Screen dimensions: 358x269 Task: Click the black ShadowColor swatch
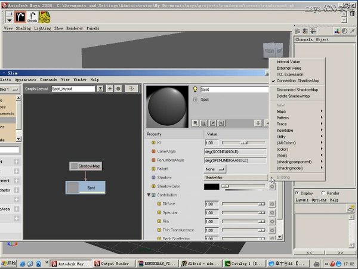coord(212,187)
